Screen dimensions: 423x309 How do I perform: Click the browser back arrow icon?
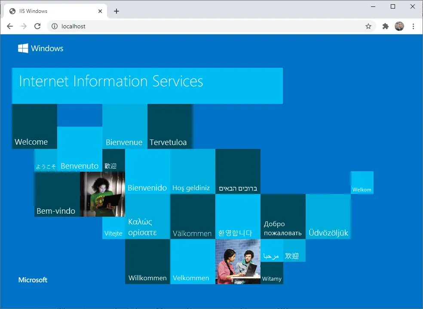(10, 26)
